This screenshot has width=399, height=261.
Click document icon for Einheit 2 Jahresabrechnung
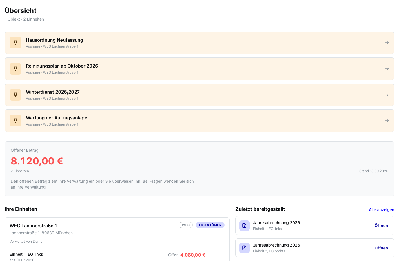244,248
